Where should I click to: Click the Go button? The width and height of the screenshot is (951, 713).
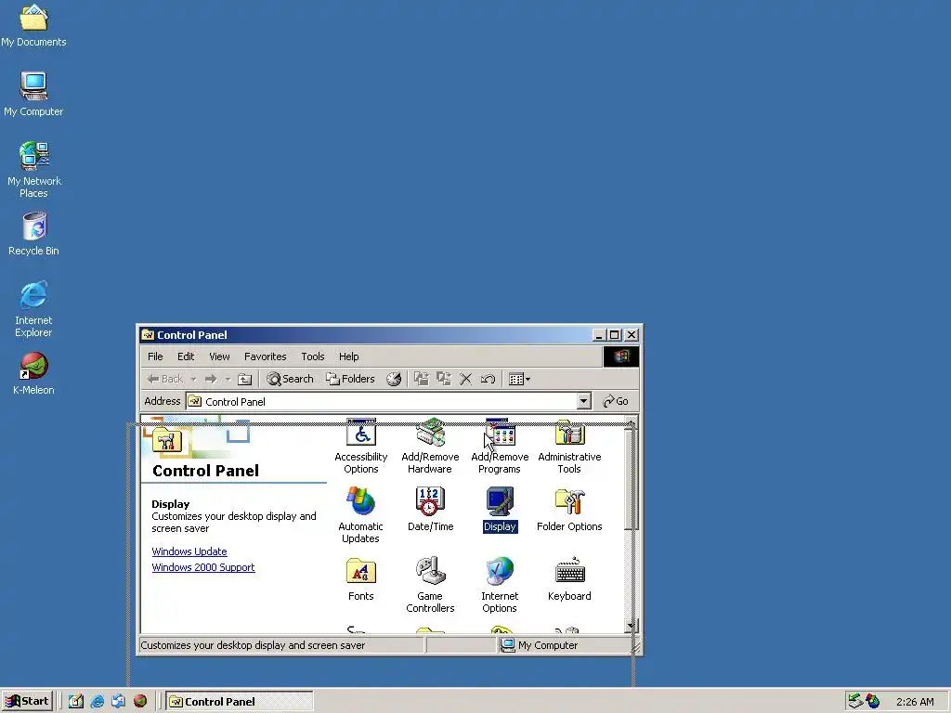click(x=616, y=401)
